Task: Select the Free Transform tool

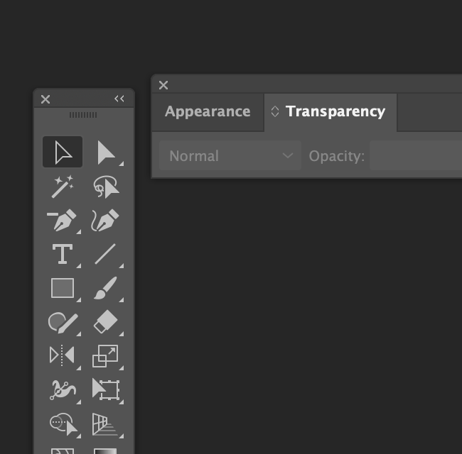Action: coord(105,390)
